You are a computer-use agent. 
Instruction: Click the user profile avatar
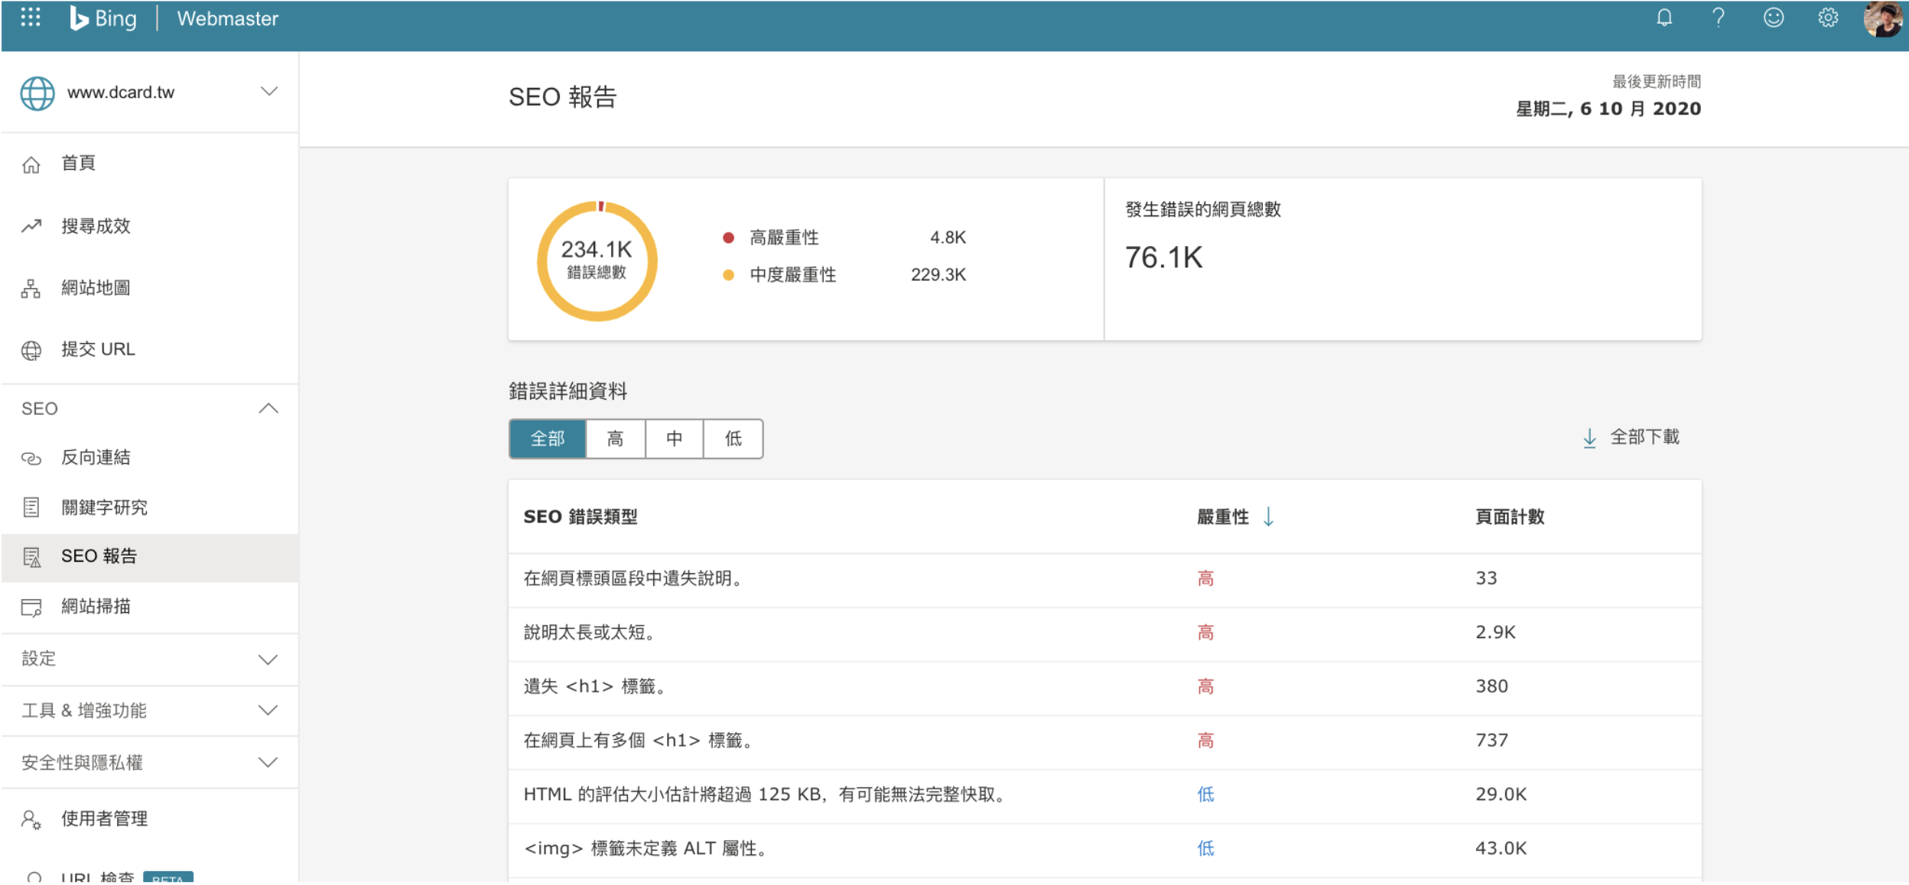(1881, 18)
